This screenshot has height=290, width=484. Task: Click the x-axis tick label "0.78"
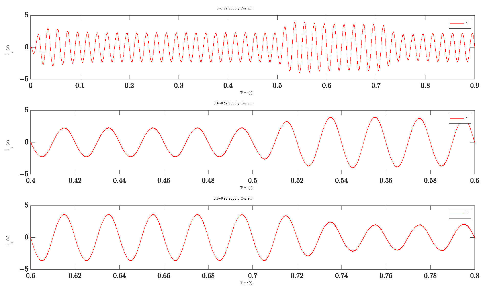tap(430, 276)
